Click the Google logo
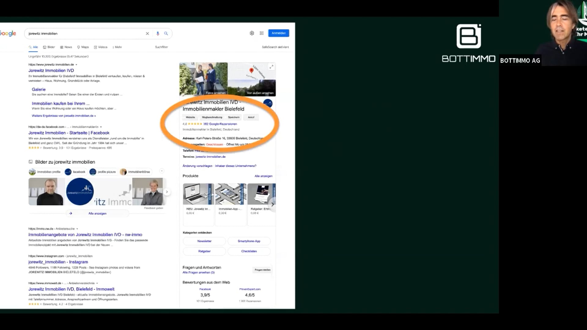The image size is (587, 330). click(8, 33)
